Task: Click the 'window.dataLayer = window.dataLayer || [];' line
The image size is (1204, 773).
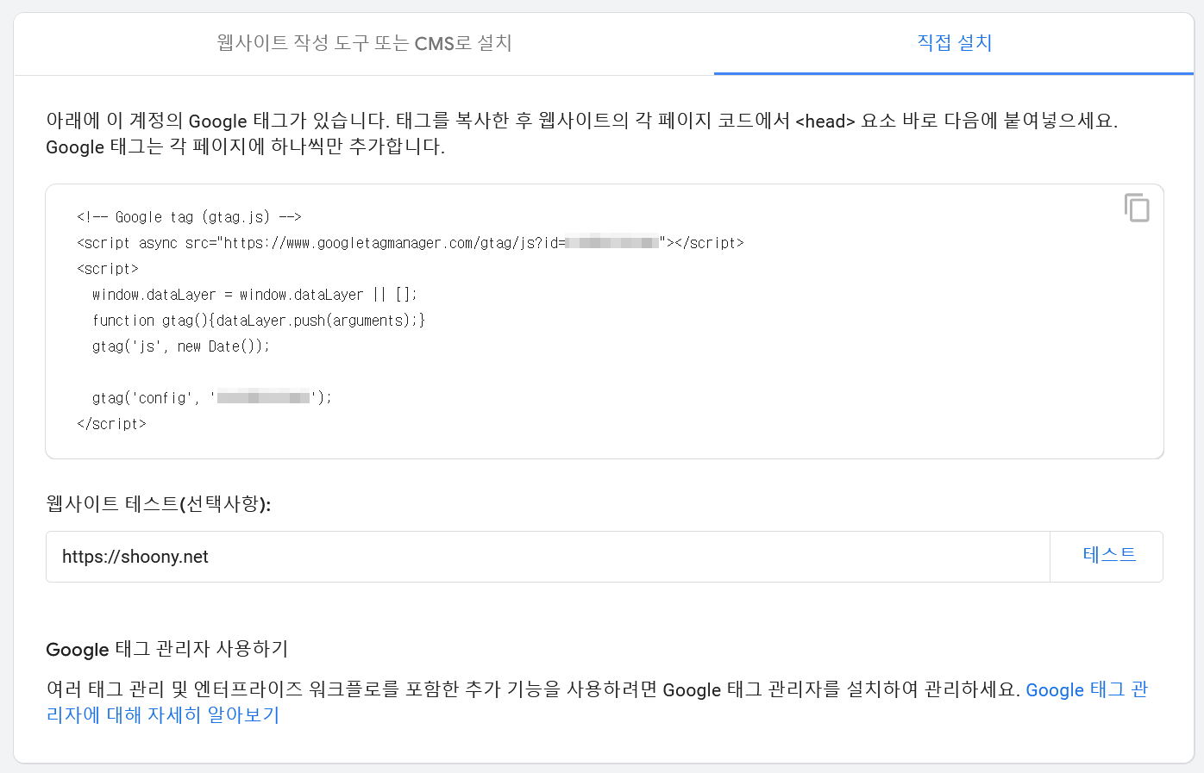Action: (254, 295)
